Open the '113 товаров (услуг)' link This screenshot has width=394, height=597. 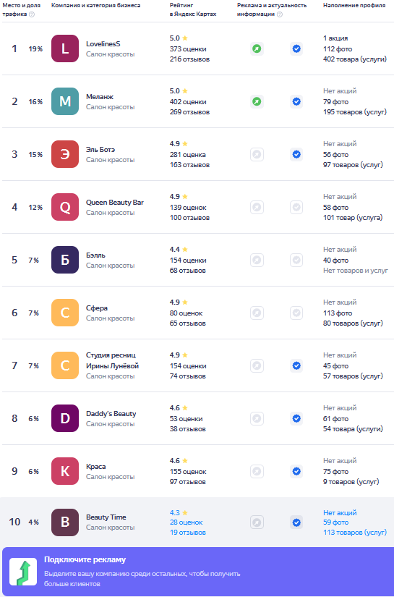point(355,533)
